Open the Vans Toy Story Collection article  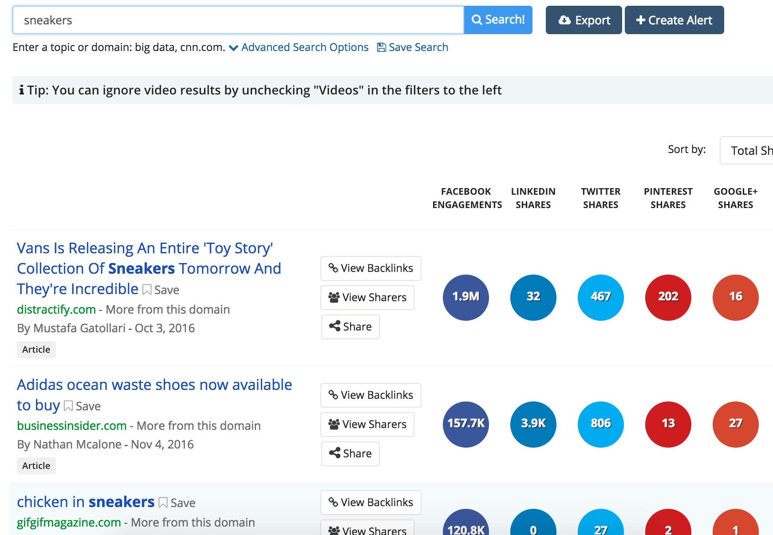click(149, 268)
